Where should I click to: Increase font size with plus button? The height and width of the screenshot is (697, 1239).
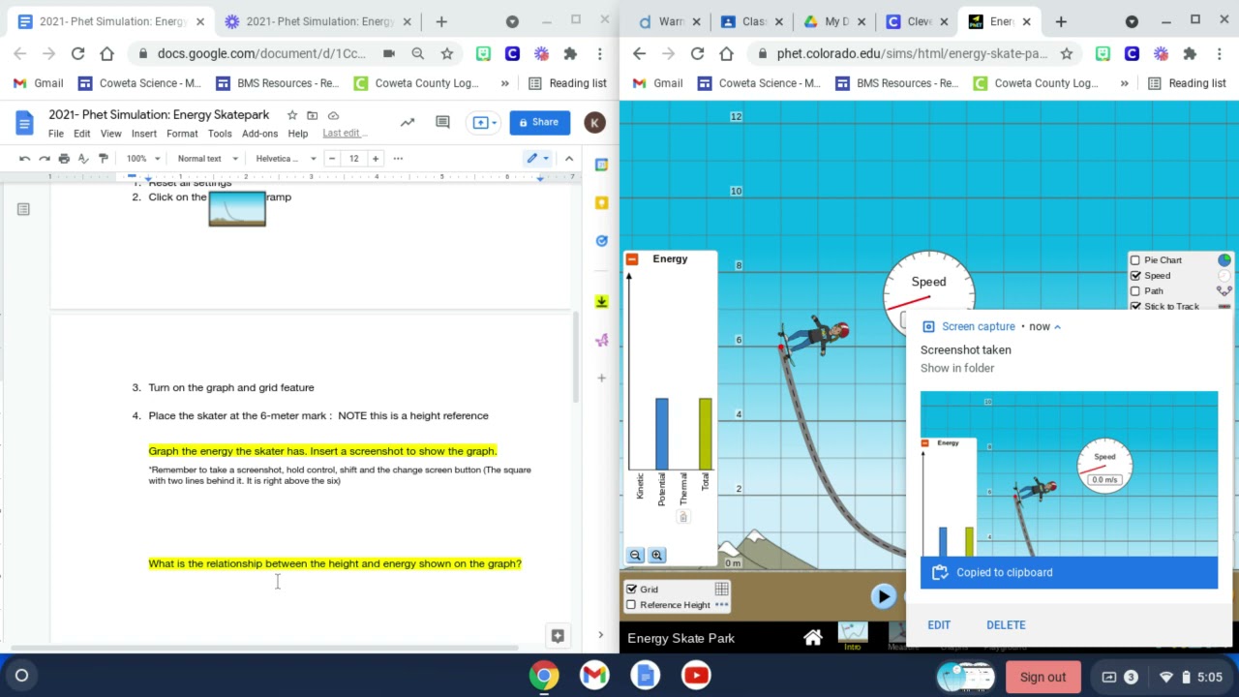coord(376,158)
